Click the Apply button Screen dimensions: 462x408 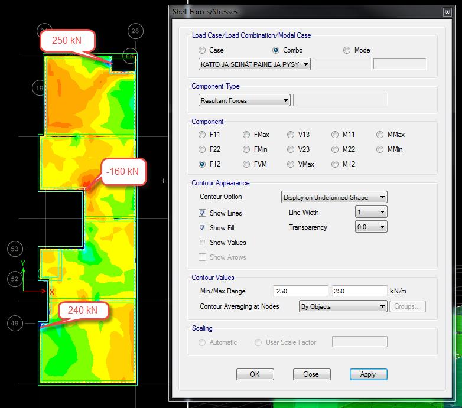(x=368, y=374)
